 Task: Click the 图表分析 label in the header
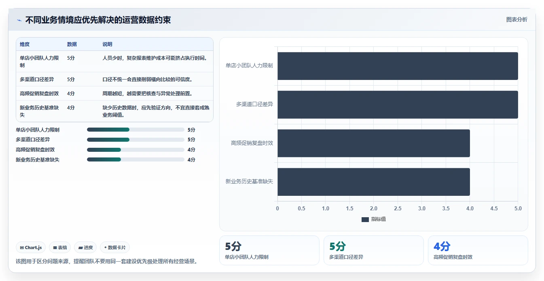coord(516,19)
